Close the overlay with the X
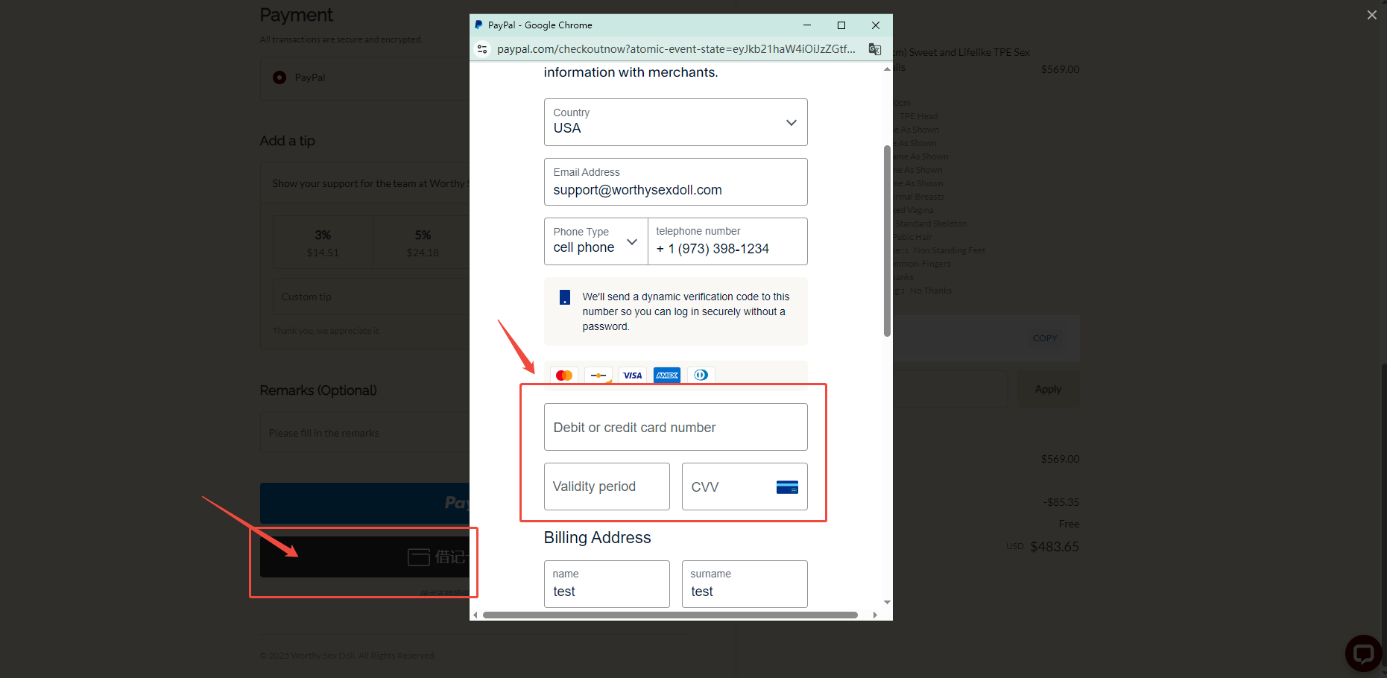 (x=1371, y=15)
